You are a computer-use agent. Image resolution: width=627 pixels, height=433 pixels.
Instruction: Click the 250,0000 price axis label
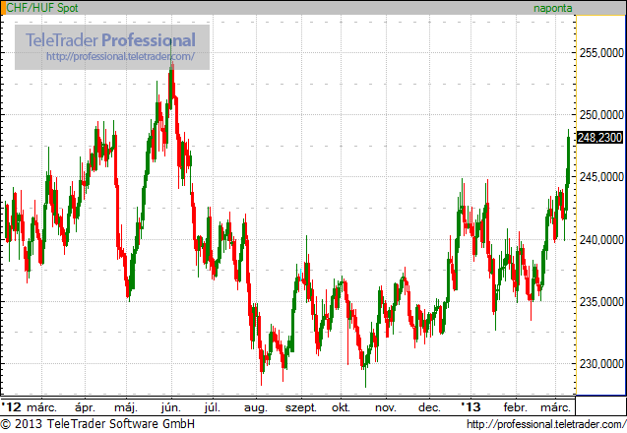tap(601, 115)
